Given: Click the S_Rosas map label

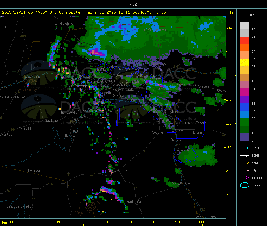Looking at the screenshot, I should point(119,96).
